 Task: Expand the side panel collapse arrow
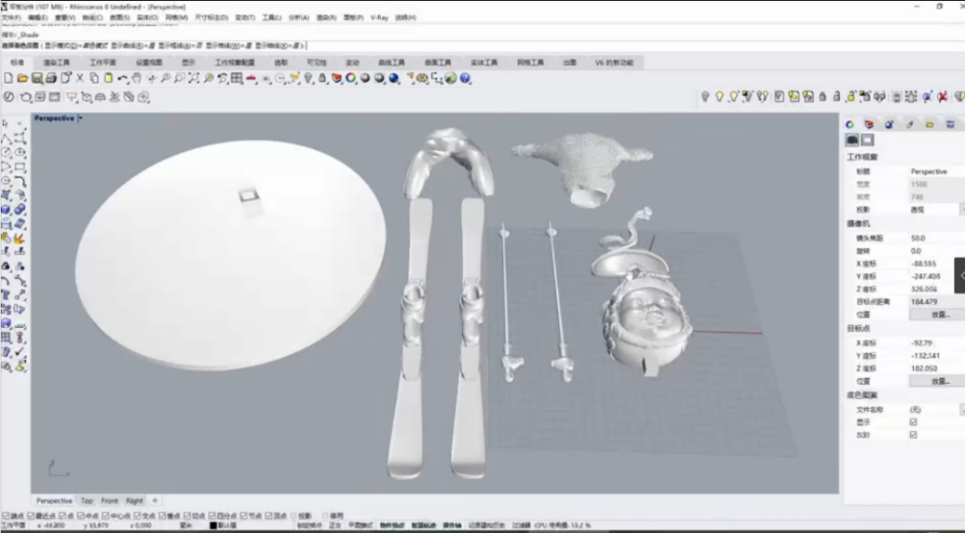(x=960, y=275)
